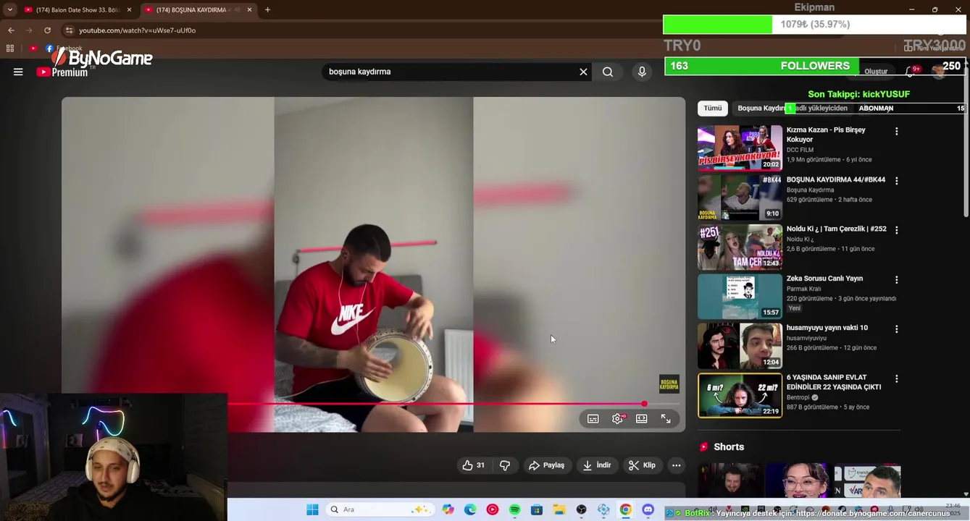
Task: Open options menu for 6 YAŞINDA SANIP video
Action: click(x=896, y=378)
